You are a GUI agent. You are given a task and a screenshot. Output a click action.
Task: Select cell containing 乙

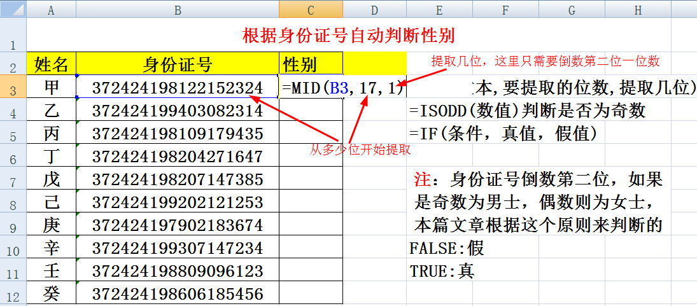(x=52, y=109)
